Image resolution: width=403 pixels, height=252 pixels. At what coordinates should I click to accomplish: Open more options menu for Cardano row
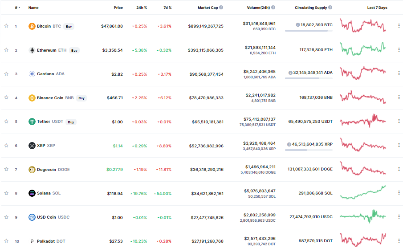click(x=399, y=73)
